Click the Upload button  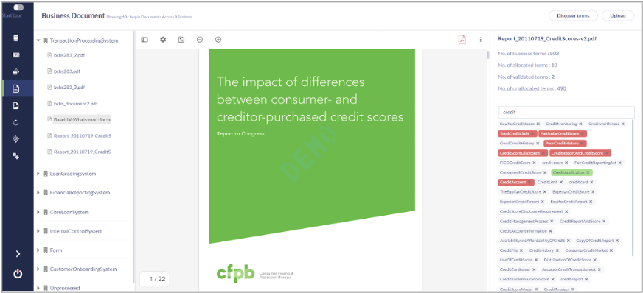pyautogui.click(x=618, y=15)
